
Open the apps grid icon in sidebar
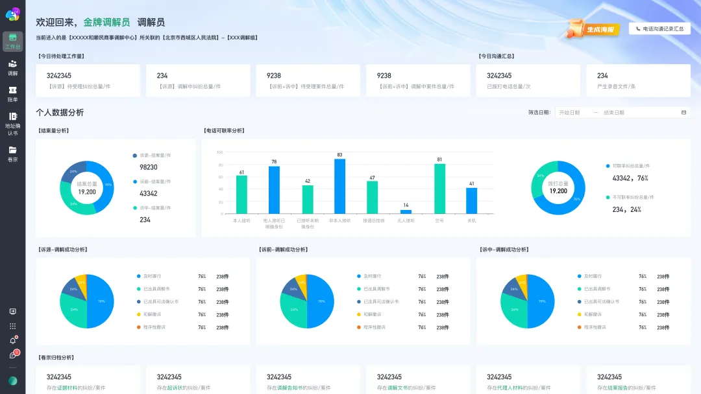pyautogui.click(x=12, y=326)
